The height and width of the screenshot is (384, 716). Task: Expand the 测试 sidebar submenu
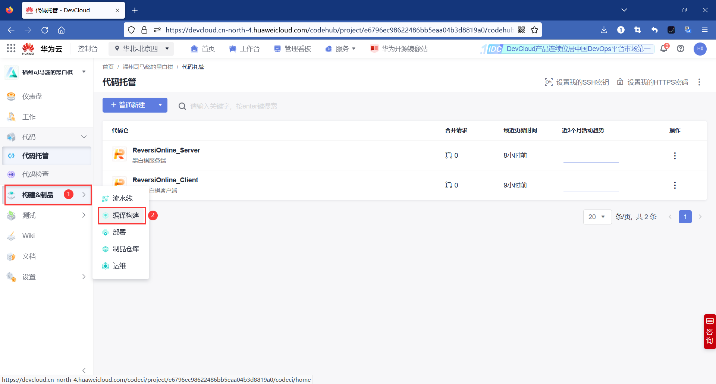click(x=84, y=215)
